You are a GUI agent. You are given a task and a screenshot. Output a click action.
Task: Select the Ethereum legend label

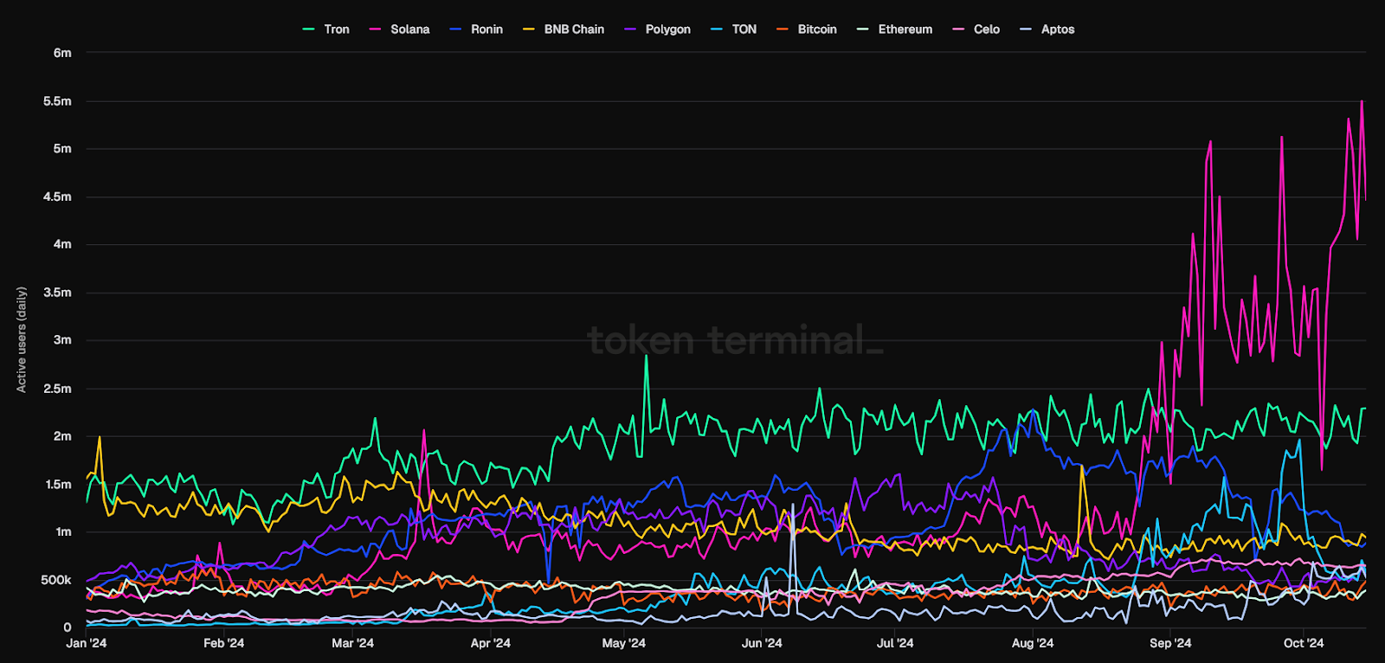click(x=905, y=29)
